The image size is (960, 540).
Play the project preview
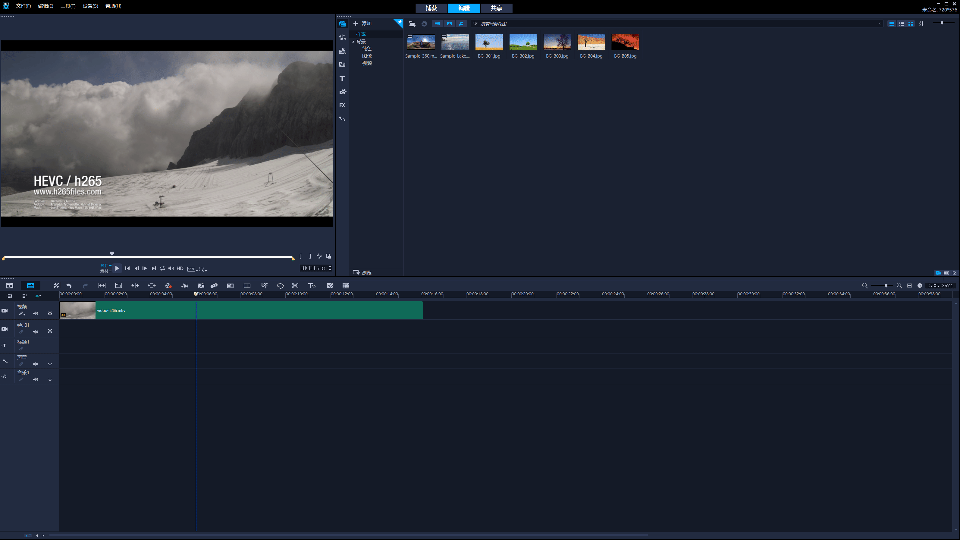click(117, 268)
